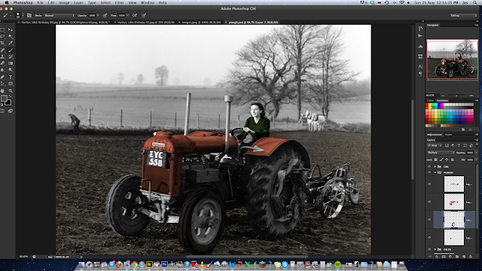The height and width of the screenshot is (271, 482).
Task: Select the Path Selection tool
Action: [3, 84]
